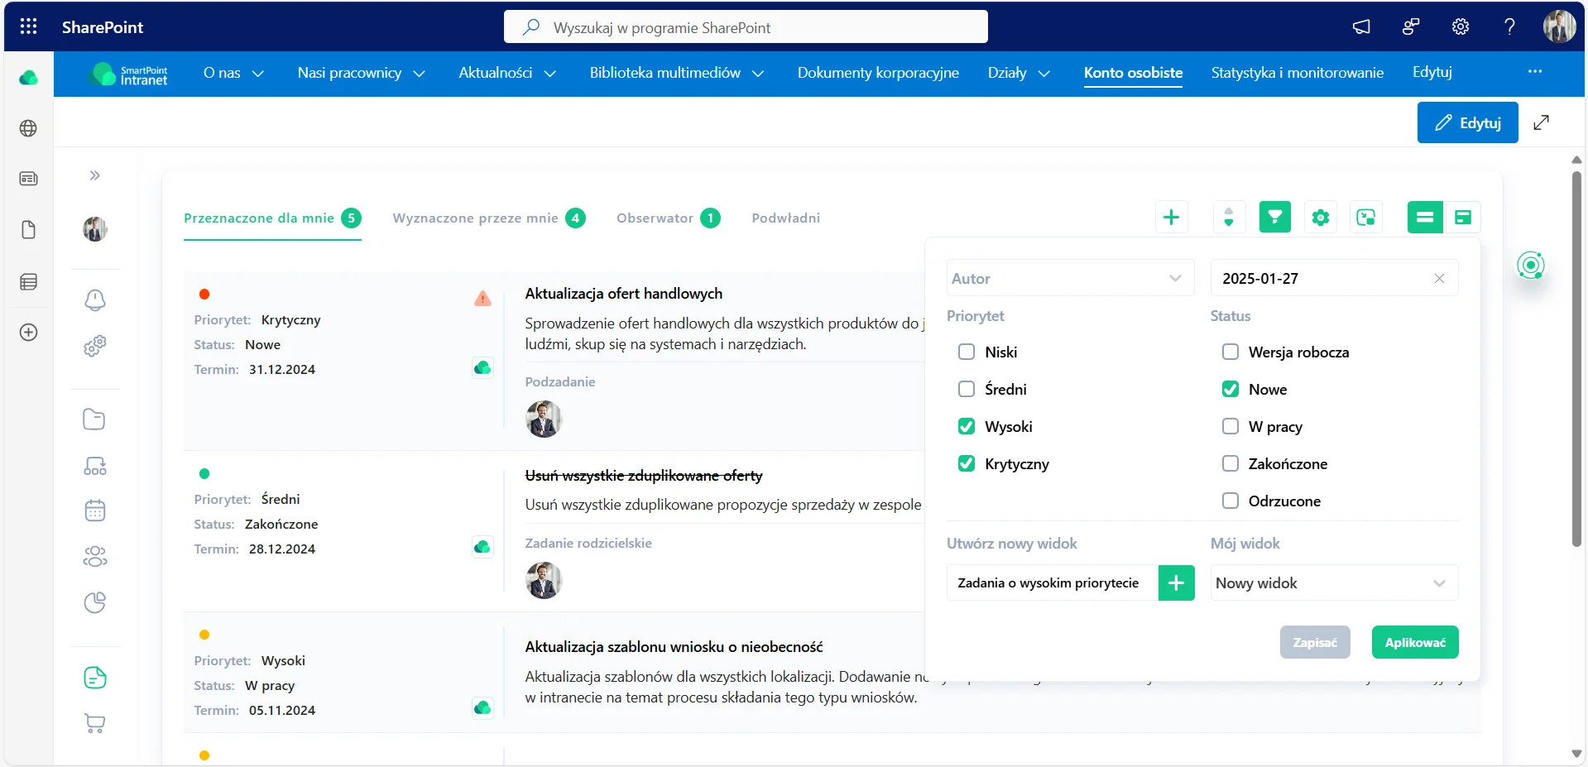Switch to card view icon
This screenshot has height=767, width=1588.
coord(1463,218)
